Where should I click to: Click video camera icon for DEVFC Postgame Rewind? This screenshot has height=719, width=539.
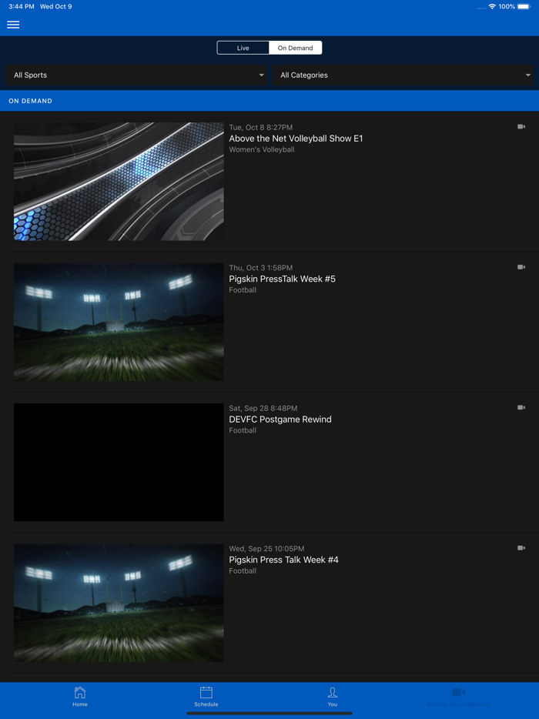[x=521, y=407]
